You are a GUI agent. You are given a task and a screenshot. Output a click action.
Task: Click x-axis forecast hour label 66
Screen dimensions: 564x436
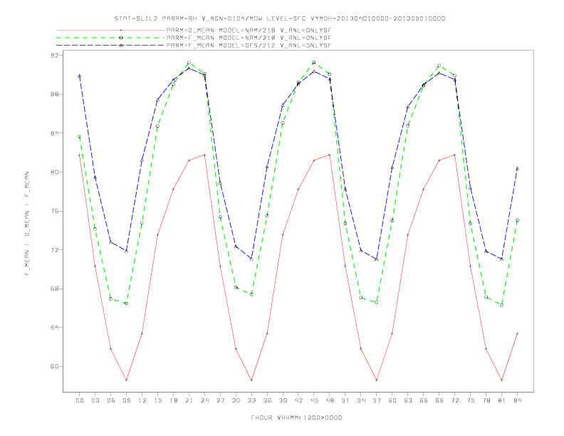424,400
